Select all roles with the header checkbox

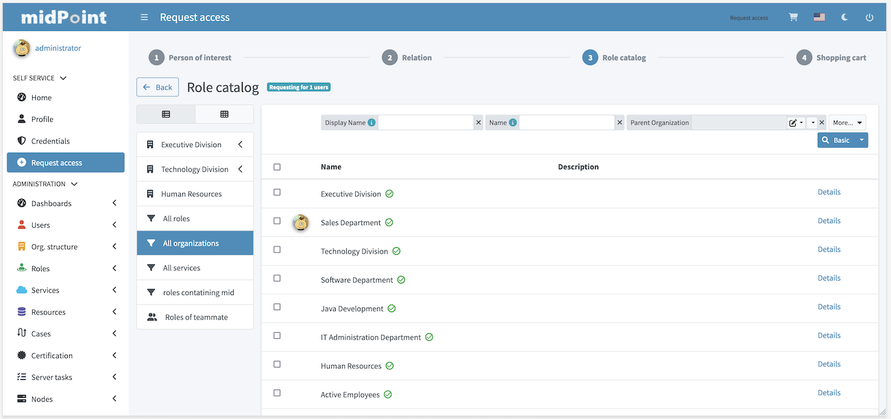277,166
